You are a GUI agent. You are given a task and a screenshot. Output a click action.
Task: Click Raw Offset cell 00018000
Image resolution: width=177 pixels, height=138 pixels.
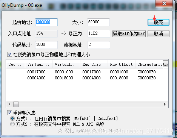coord(119,78)
